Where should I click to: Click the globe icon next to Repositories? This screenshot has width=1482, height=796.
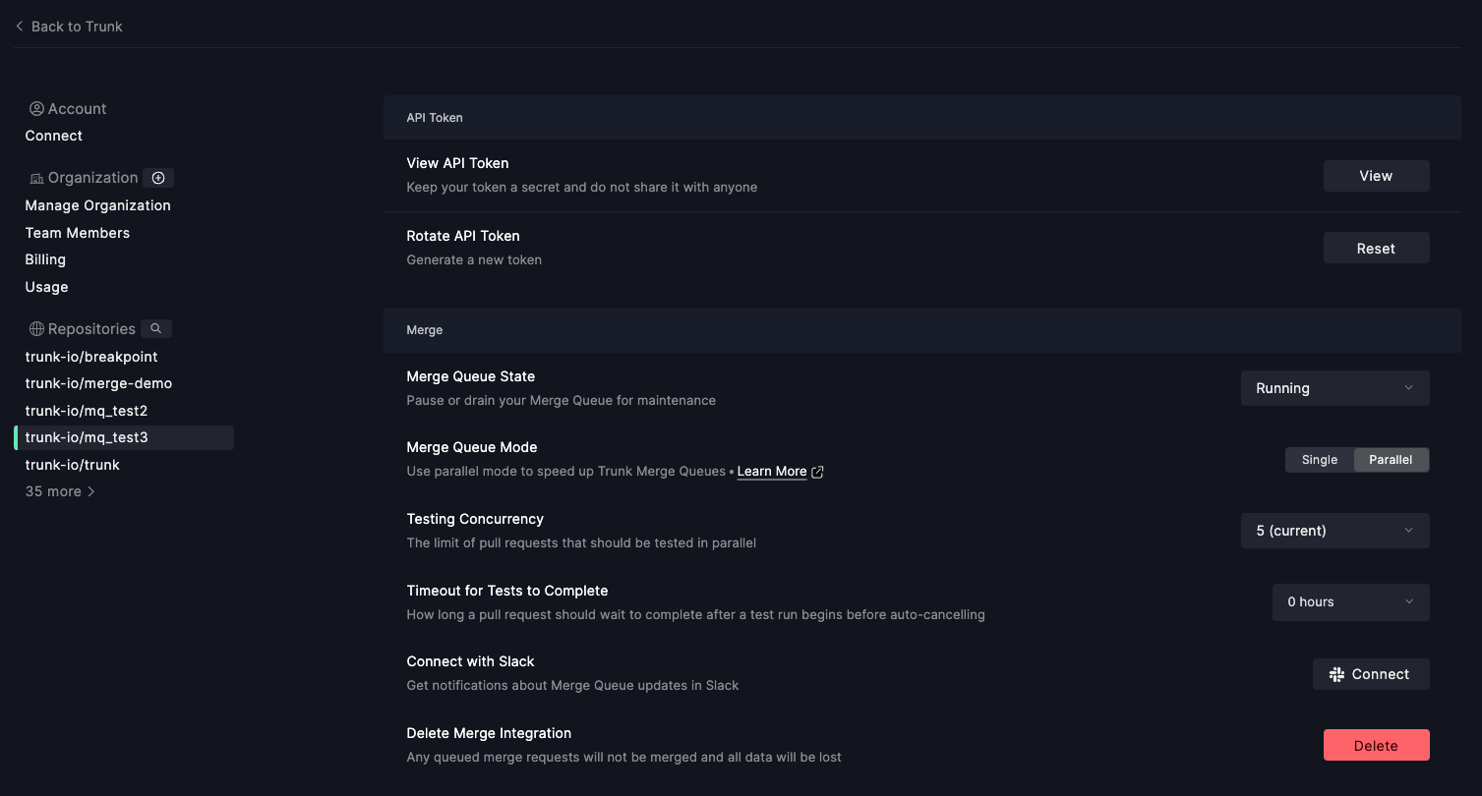click(36, 329)
